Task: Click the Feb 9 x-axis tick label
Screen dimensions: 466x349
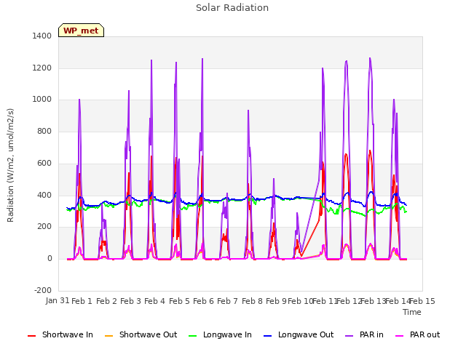Action: click(277, 301)
